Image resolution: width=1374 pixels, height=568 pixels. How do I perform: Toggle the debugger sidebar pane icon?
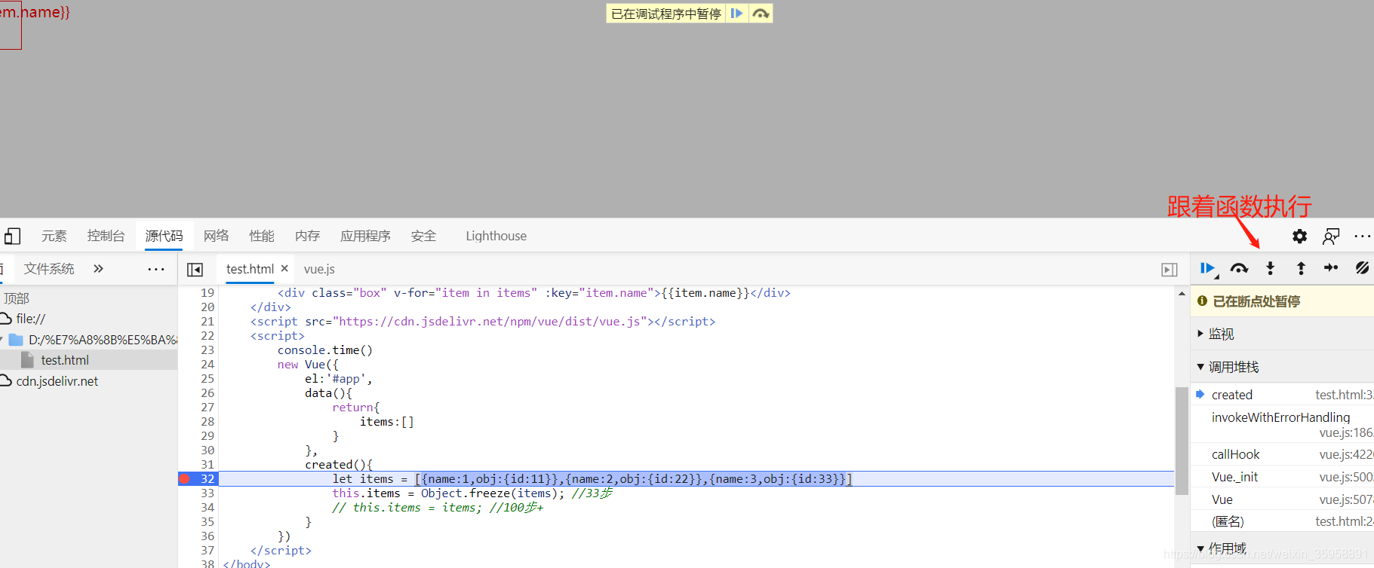(1170, 270)
